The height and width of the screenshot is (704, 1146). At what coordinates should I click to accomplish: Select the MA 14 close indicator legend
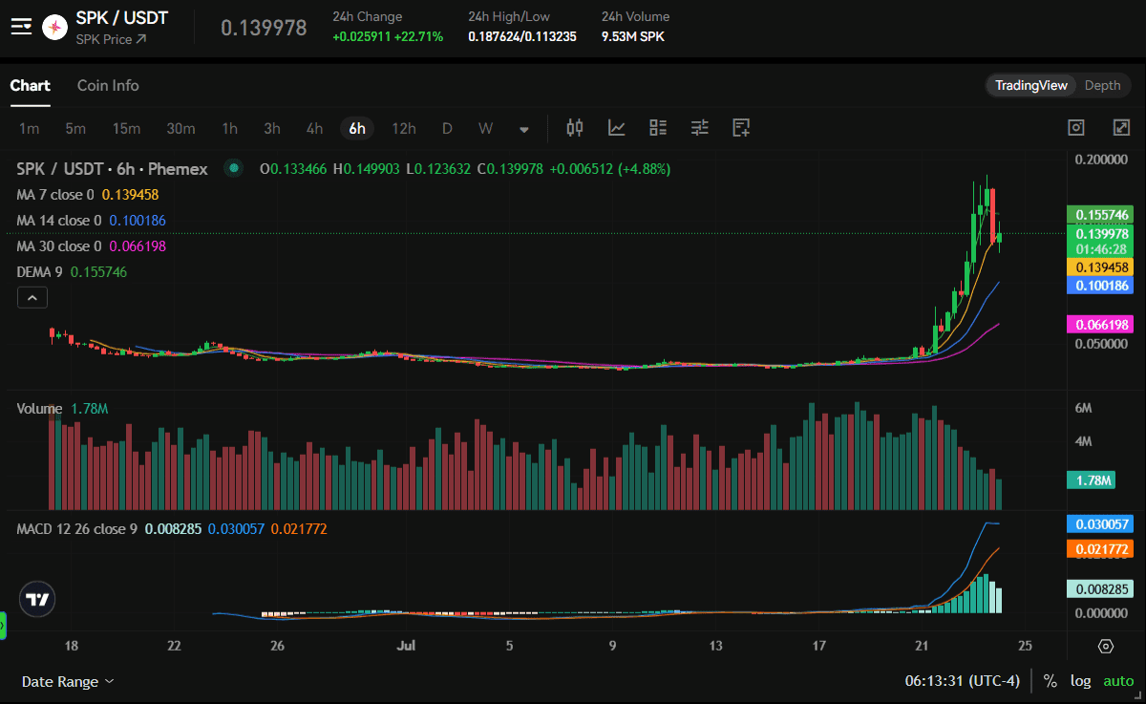[x=92, y=221]
